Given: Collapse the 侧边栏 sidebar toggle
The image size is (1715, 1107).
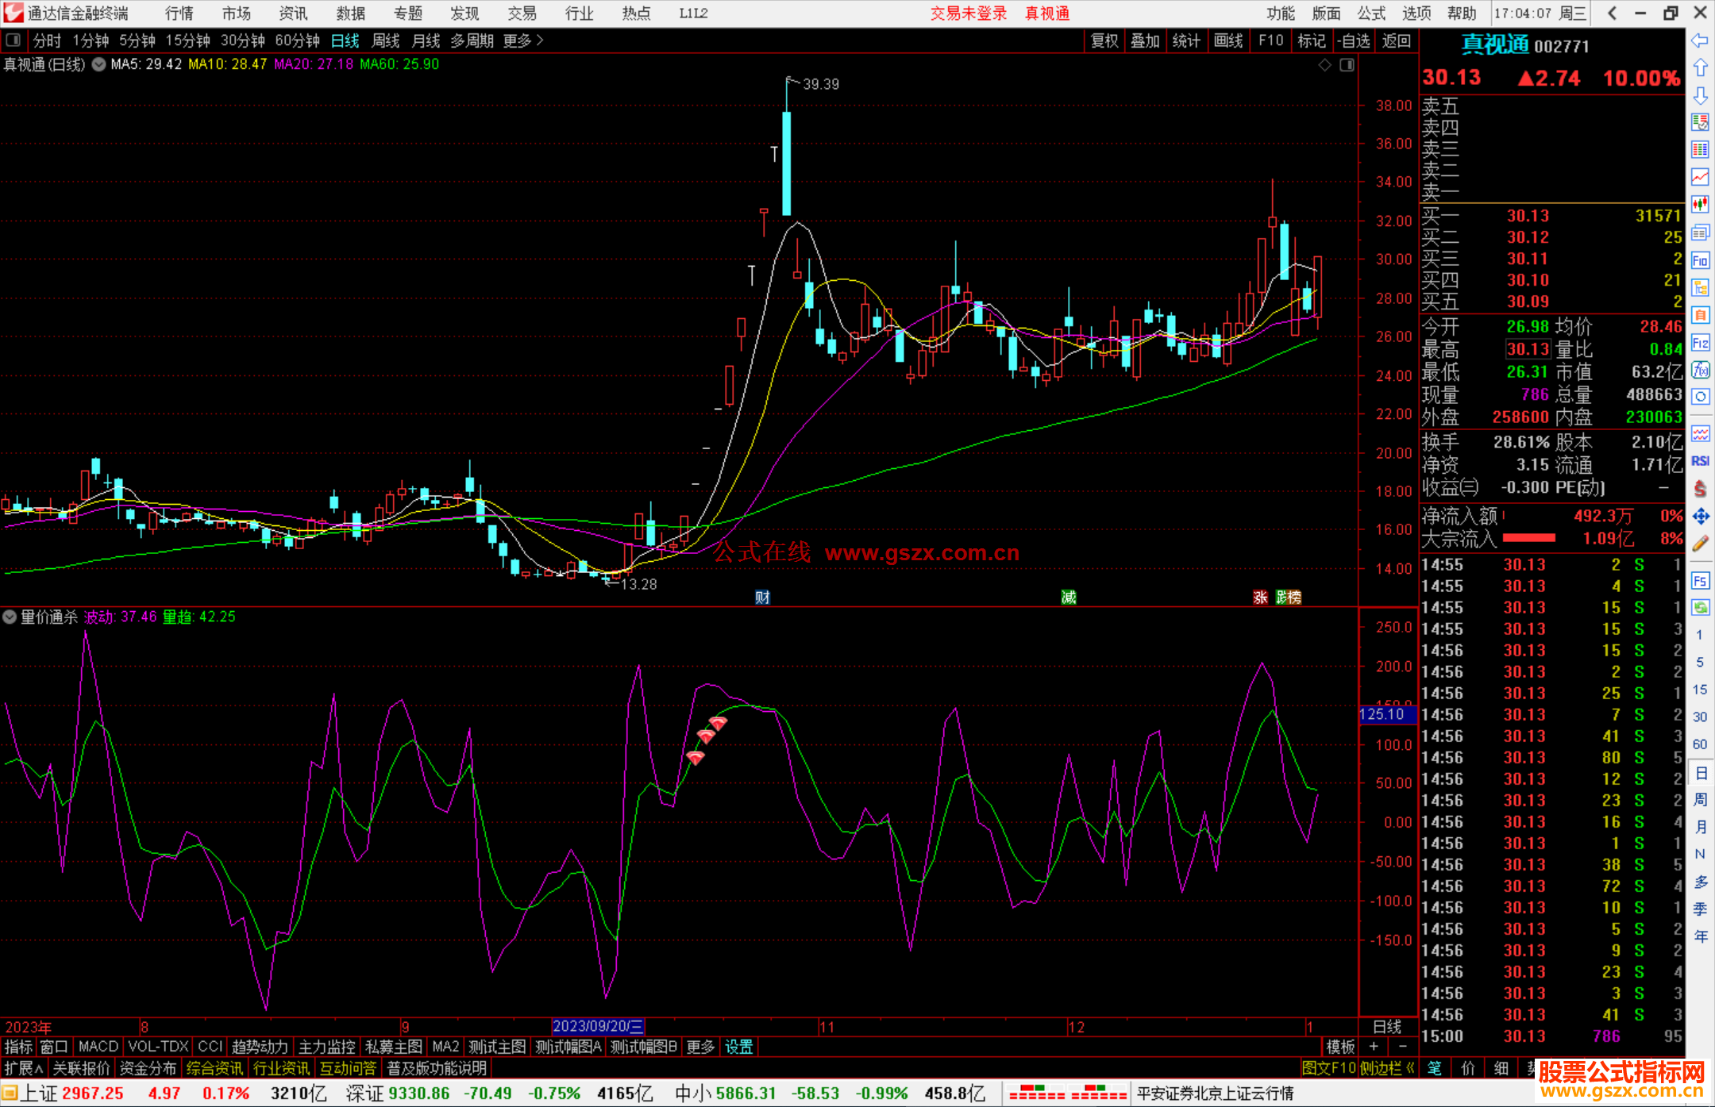Looking at the screenshot, I should 1387,1068.
